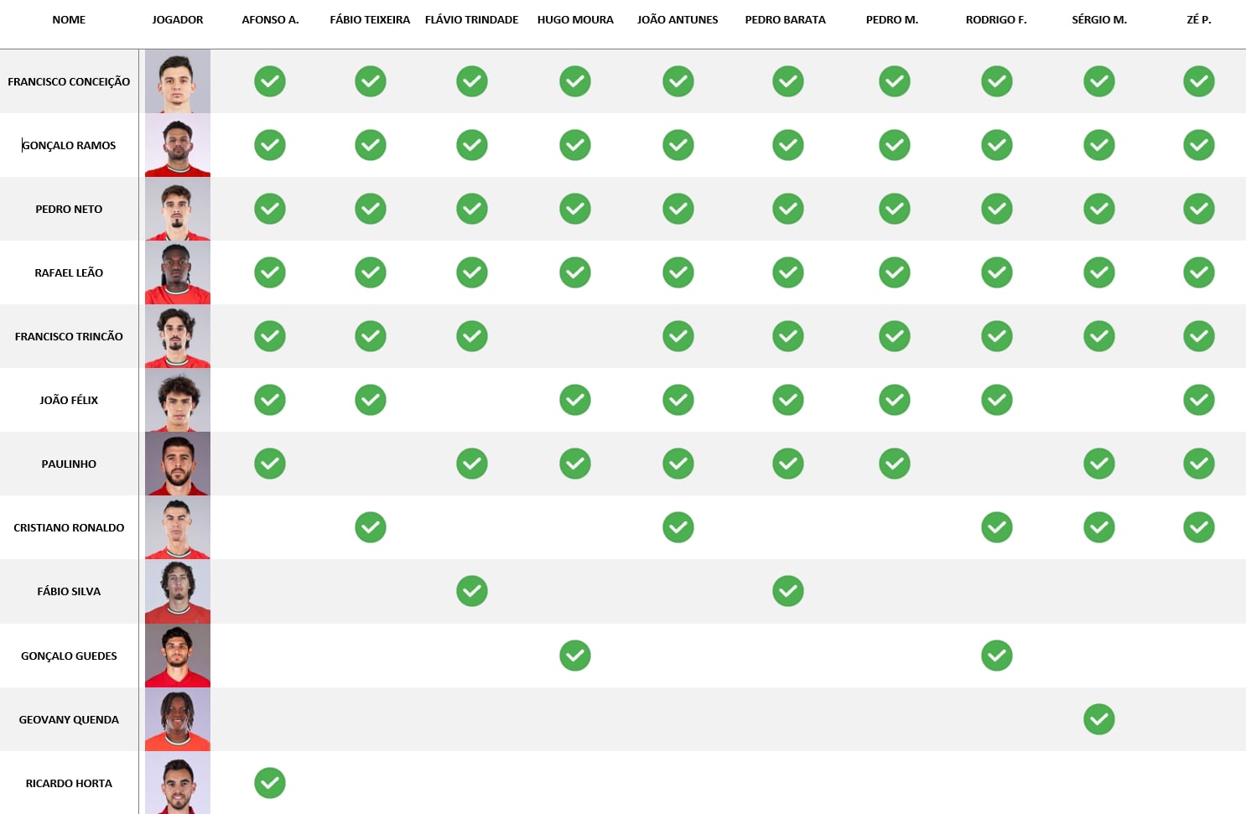Image resolution: width=1246 pixels, height=814 pixels.
Task: Select Rafael Leão's player photo
Action: tap(178, 272)
